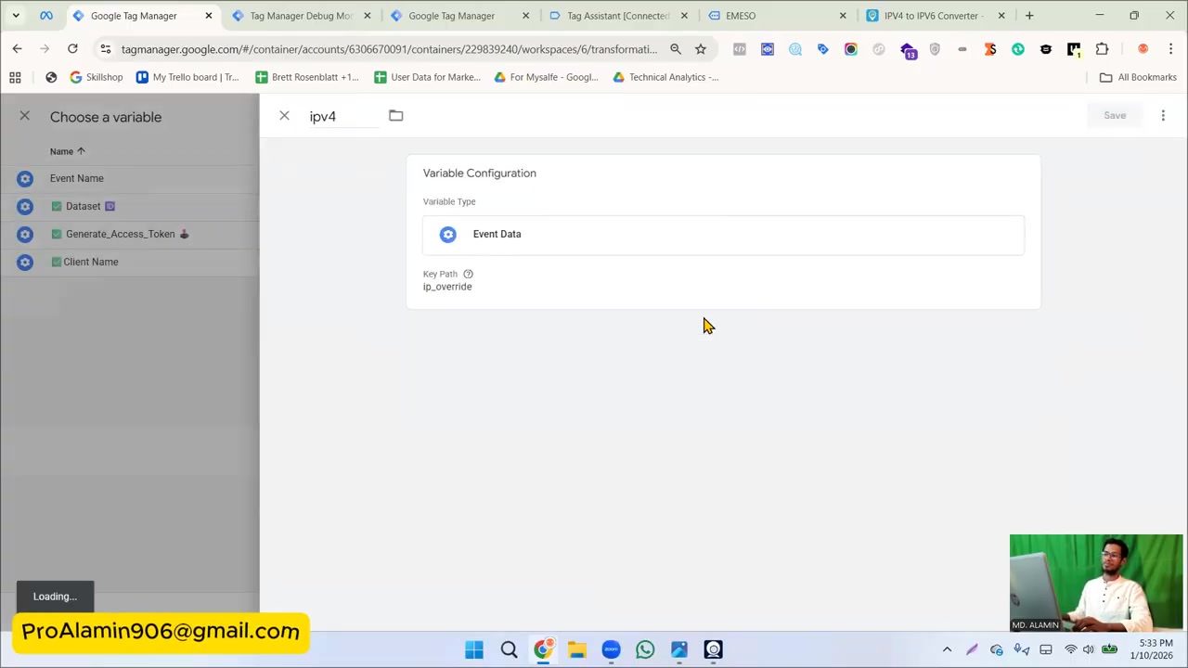The image size is (1188, 668).
Task: Switch to the Tag Assistant browser tab
Action: coord(616,16)
